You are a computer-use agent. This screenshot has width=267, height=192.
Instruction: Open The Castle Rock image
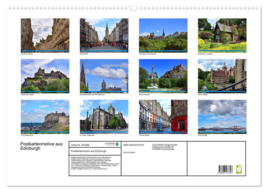[x=45, y=117]
